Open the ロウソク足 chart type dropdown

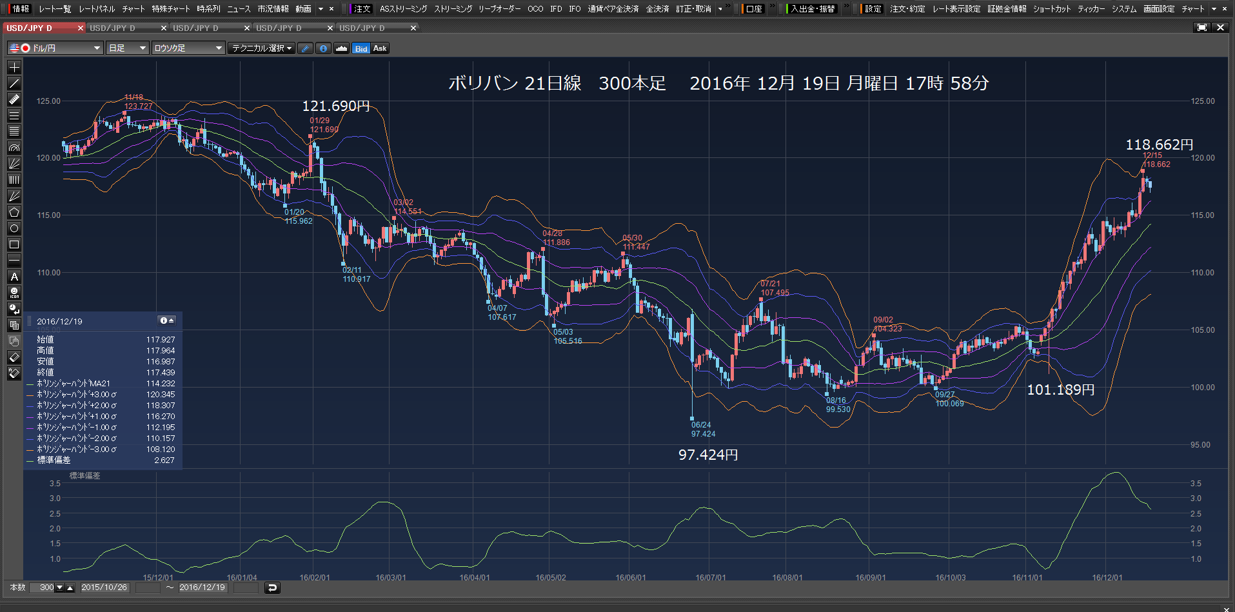(188, 48)
